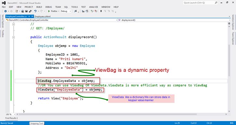Close the EmployeeController.cs tab
Viewport: 236px width, 125px height.
click(32, 17)
